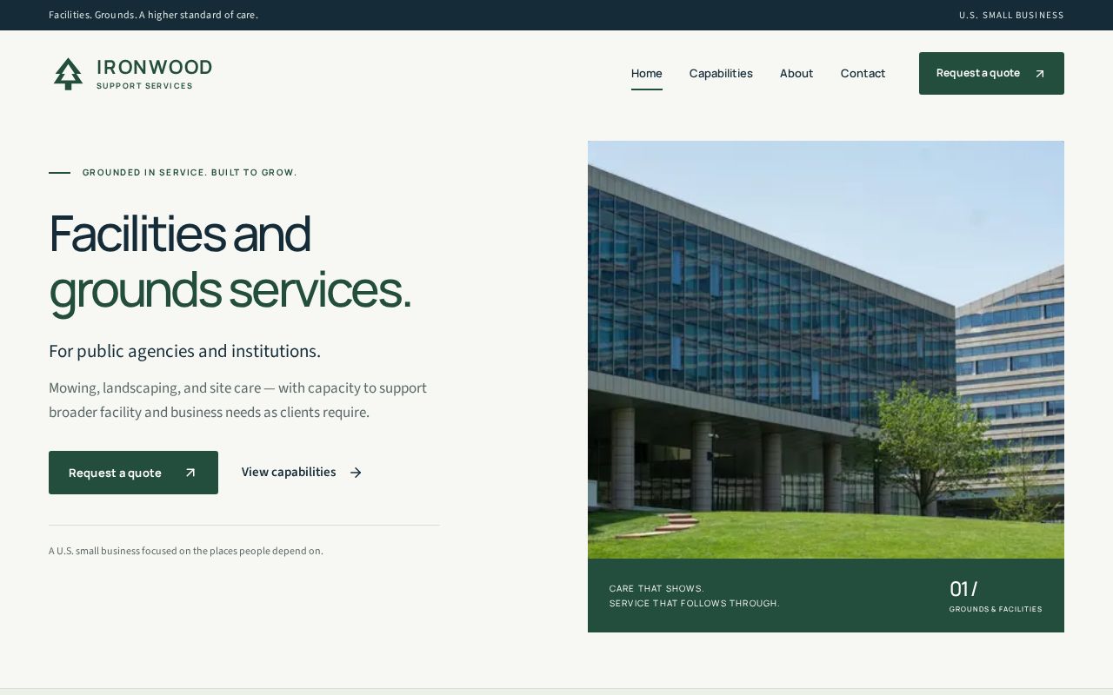Click the header Request a quote button label
Screen dimensions: 1113x695
(x=978, y=73)
